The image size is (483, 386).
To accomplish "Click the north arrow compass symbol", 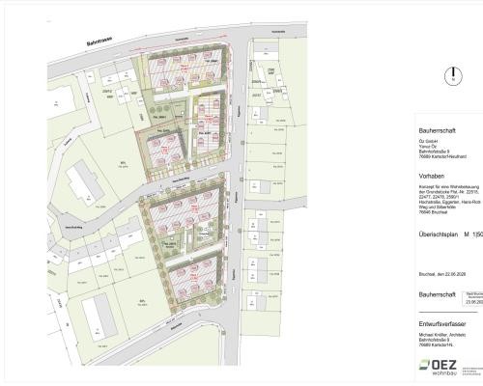I will point(453,76).
